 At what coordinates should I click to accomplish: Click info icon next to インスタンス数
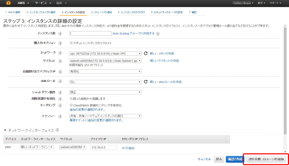click(x=60, y=34)
